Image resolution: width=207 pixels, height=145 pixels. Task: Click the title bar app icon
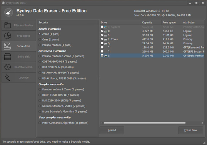[3, 3]
